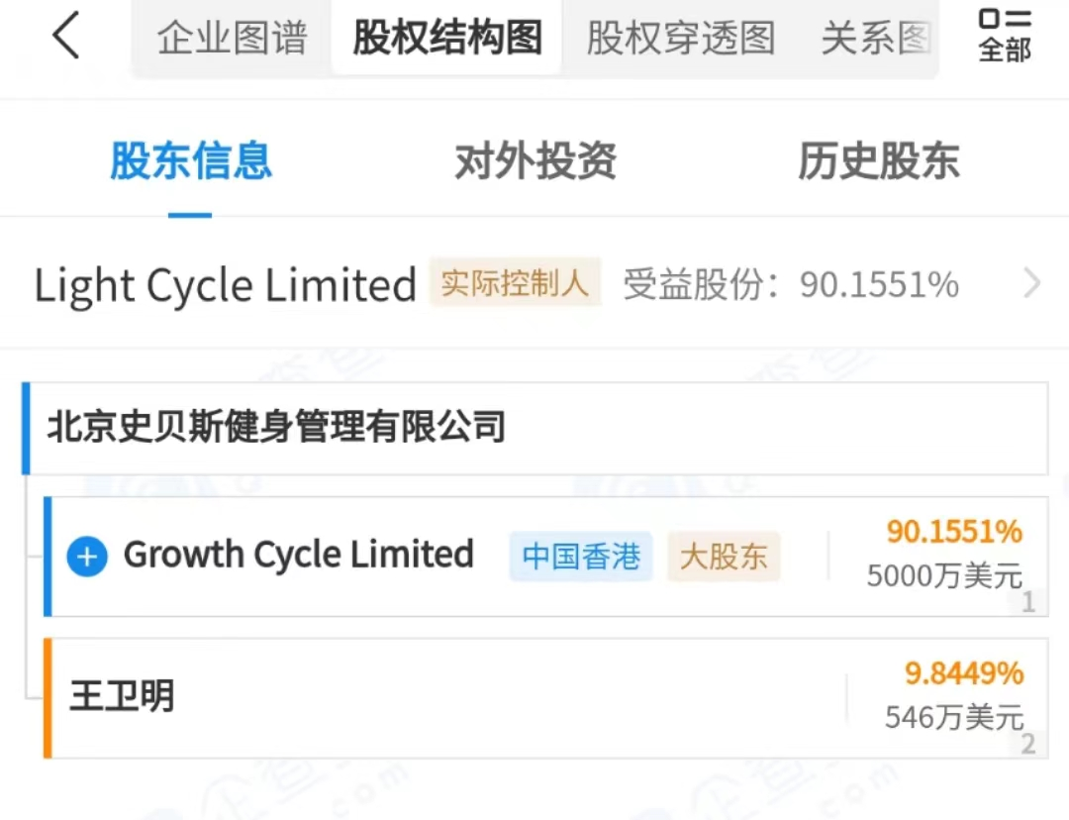Screen dimensions: 1069x820
Task: Open shareholder 王卫明 entry
Action: [545, 698]
